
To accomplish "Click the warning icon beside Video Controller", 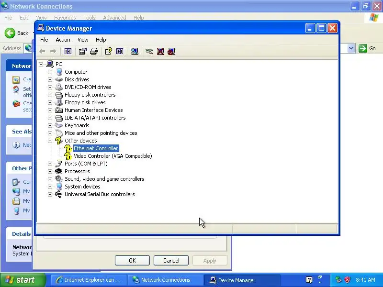I will [68, 156].
